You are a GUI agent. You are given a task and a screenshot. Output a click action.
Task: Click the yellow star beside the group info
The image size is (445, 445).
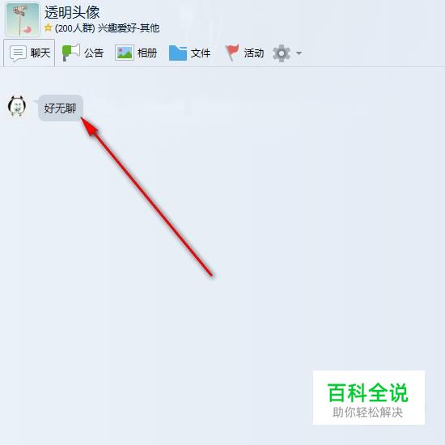(48, 28)
